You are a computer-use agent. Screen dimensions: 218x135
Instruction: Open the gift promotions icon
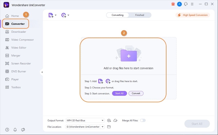[x=173, y=4]
